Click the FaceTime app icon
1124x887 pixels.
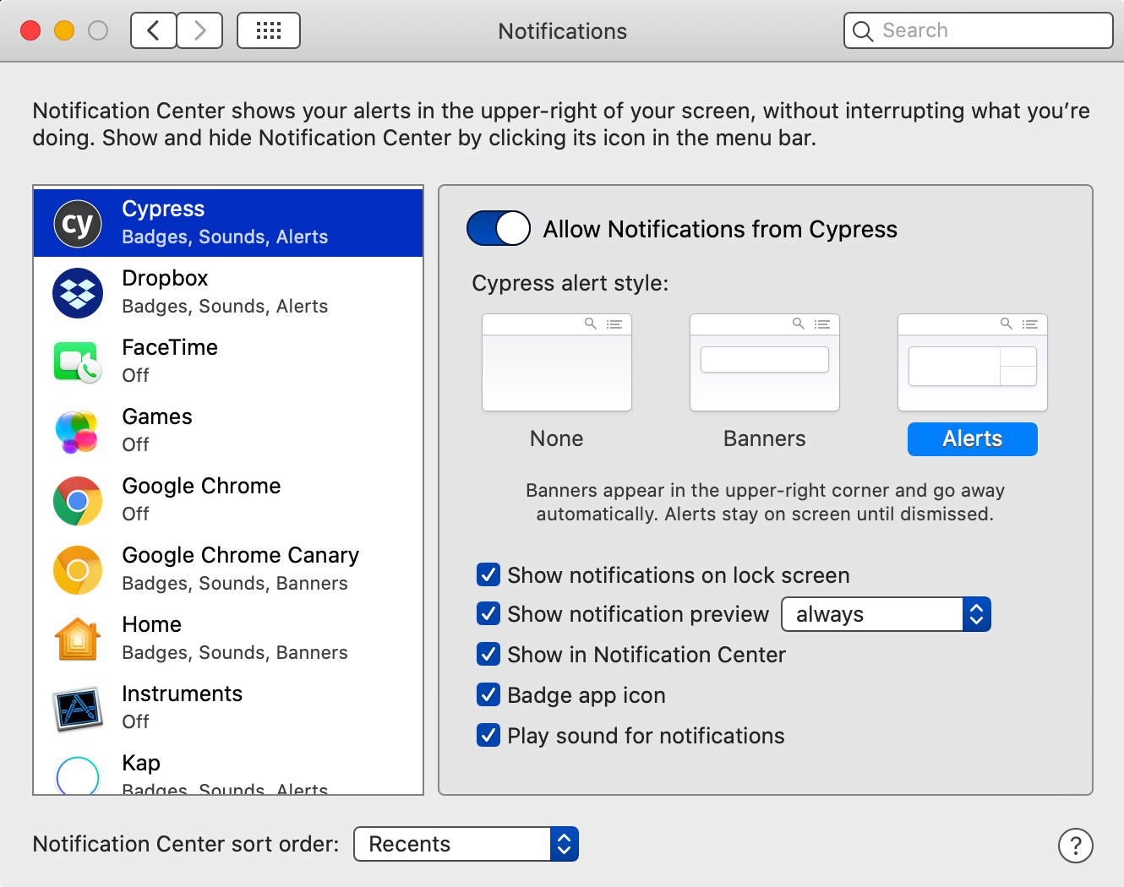(x=78, y=362)
